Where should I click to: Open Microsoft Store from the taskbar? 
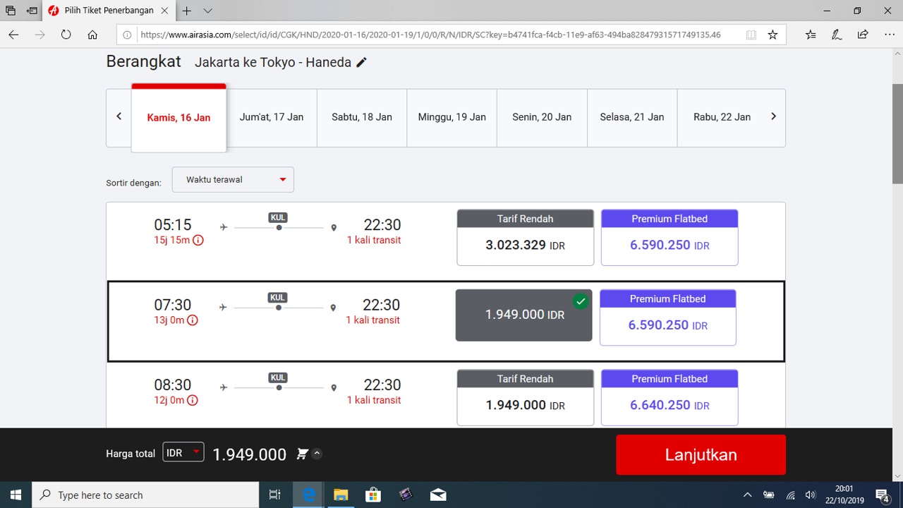tap(372, 495)
